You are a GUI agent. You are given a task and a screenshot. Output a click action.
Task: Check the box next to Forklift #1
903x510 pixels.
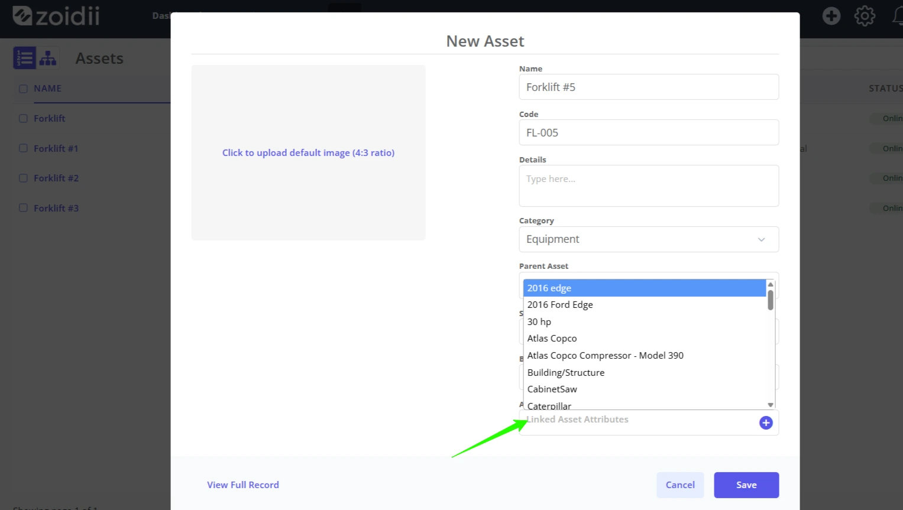23,148
